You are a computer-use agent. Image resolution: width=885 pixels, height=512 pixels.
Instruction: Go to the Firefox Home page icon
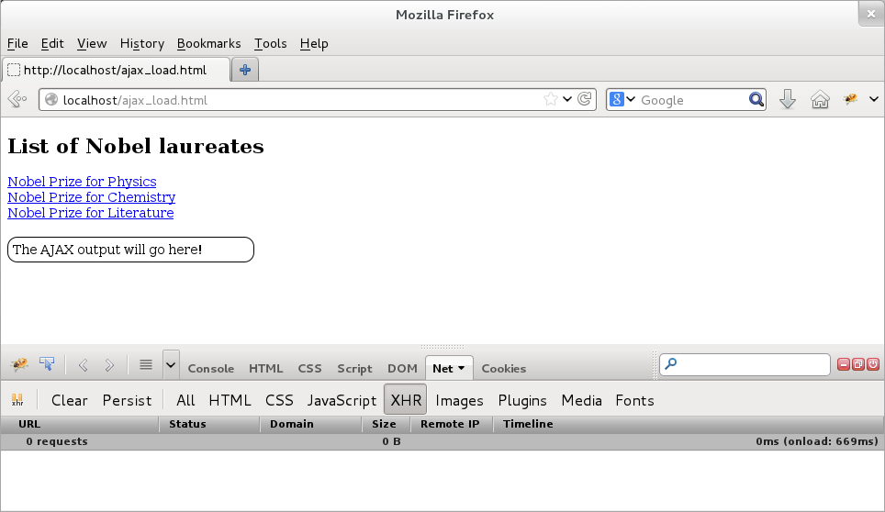[x=820, y=100]
